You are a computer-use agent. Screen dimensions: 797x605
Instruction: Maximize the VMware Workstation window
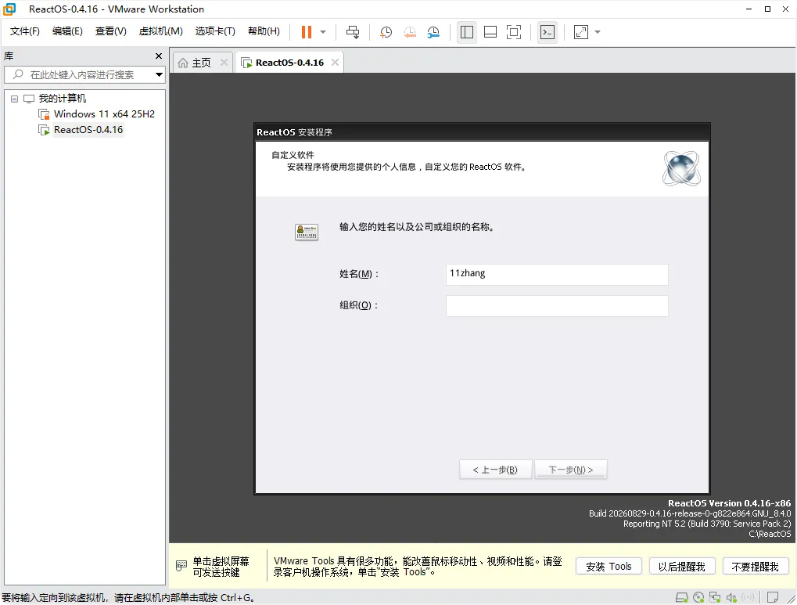[767, 9]
